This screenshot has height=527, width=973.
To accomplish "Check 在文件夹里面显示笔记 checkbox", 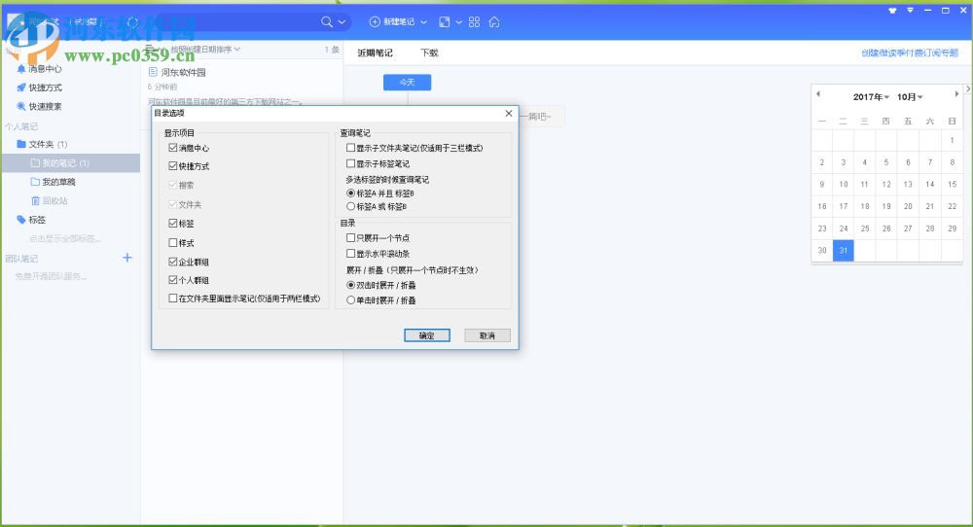I will 173,299.
